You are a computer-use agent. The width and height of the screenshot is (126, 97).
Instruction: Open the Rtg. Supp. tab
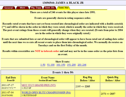point(36,8)
